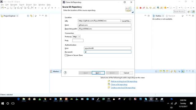
Task: Open the Edit menu
Action: click(x=7, y=5)
